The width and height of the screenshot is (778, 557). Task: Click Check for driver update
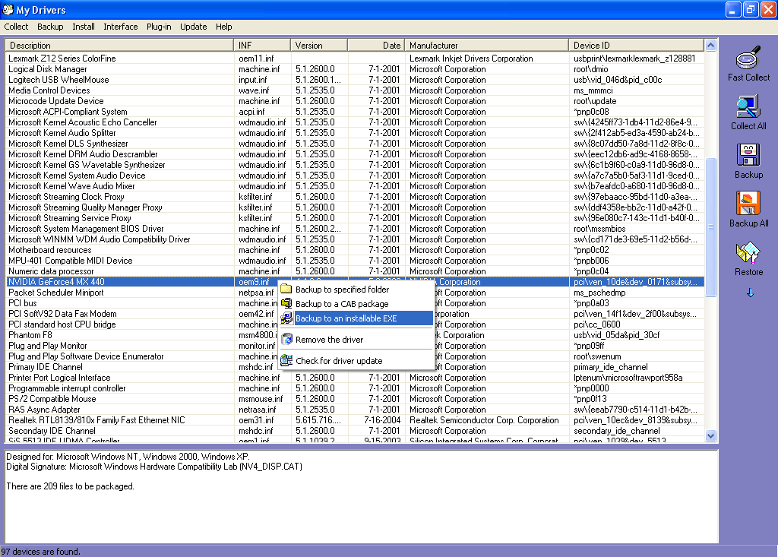click(x=339, y=361)
